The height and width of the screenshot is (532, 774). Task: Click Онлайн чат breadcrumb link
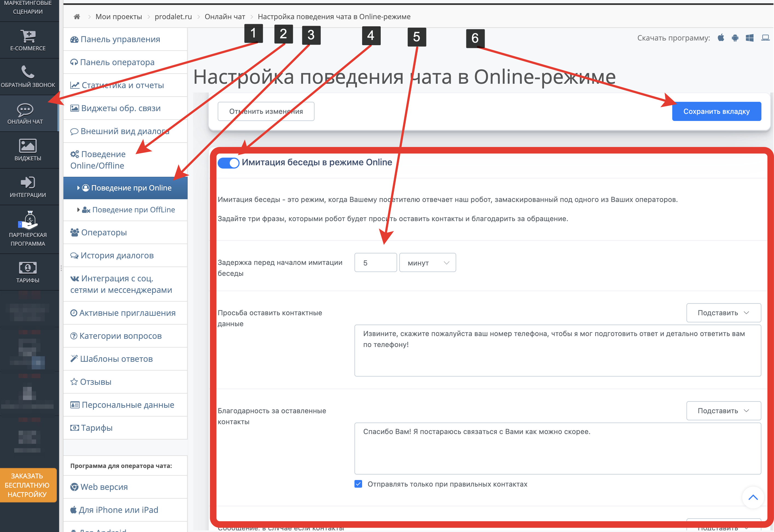[x=225, y=17]
